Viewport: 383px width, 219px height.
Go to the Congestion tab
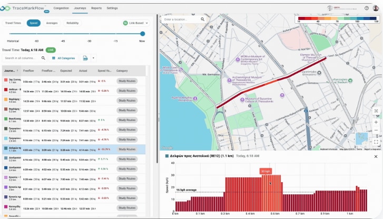pos(61,8)
